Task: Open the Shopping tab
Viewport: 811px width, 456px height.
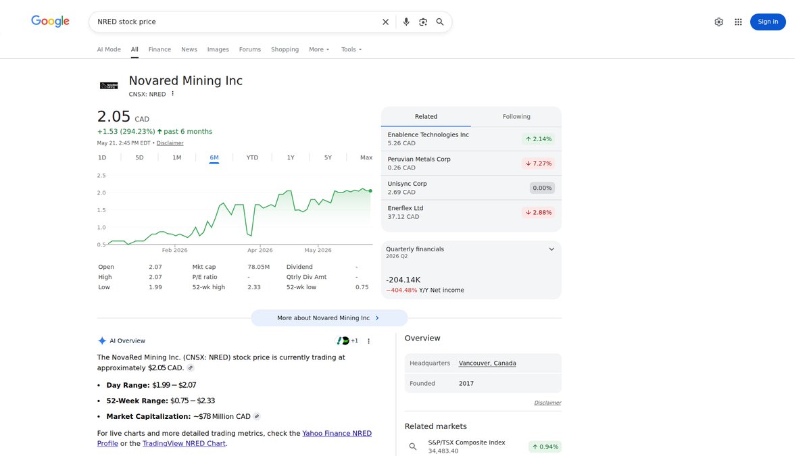Action: [x=285, y=49]
